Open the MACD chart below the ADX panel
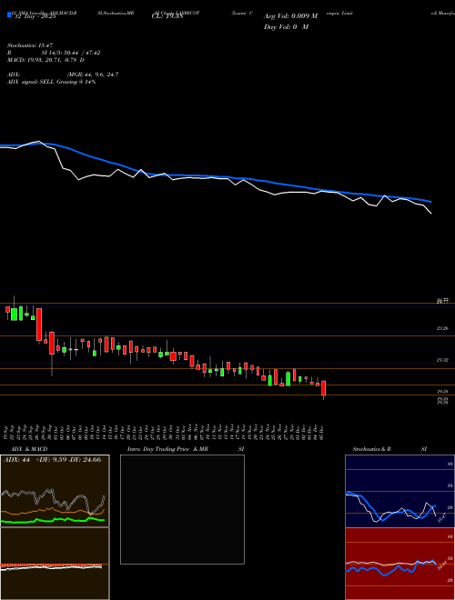 (x=55, y=564)
